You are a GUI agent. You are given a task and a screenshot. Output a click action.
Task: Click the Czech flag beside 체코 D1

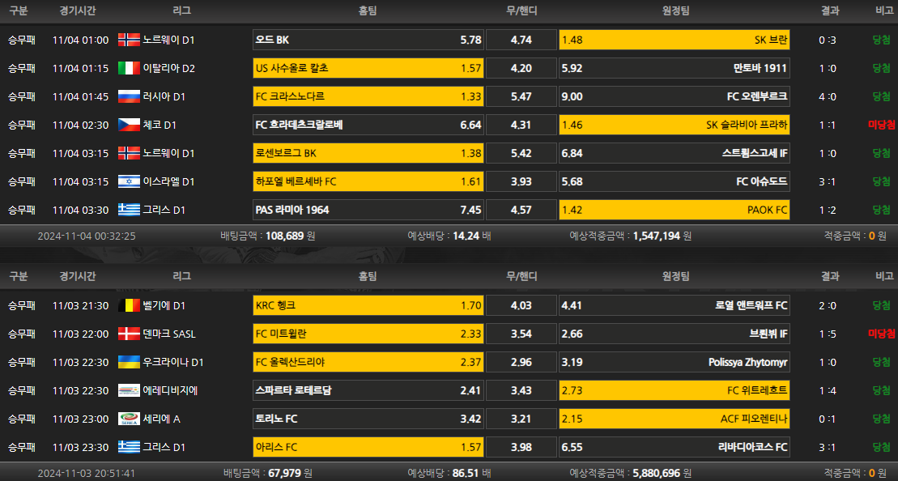[x=129, y=125]
